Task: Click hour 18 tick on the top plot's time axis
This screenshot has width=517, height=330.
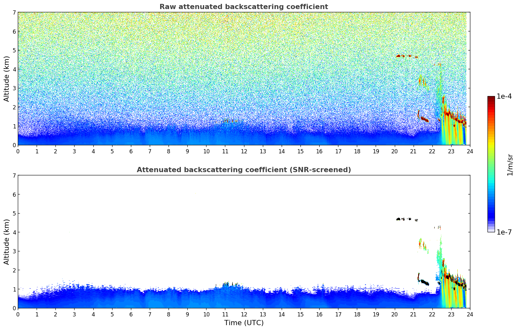Action: tap(357, 151)
